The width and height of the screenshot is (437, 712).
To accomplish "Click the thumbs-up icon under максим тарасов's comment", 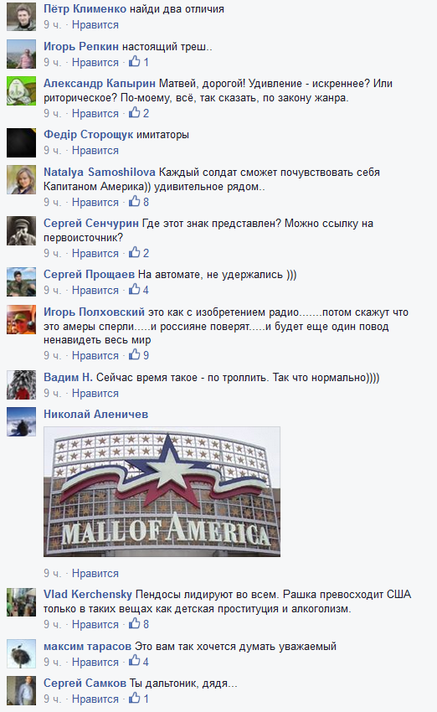I will coord(134,661).
